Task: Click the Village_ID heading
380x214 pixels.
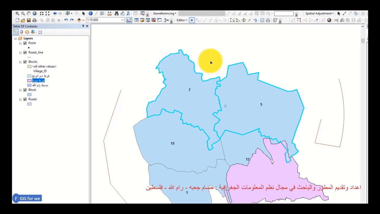Action: (x=40, y=71)
